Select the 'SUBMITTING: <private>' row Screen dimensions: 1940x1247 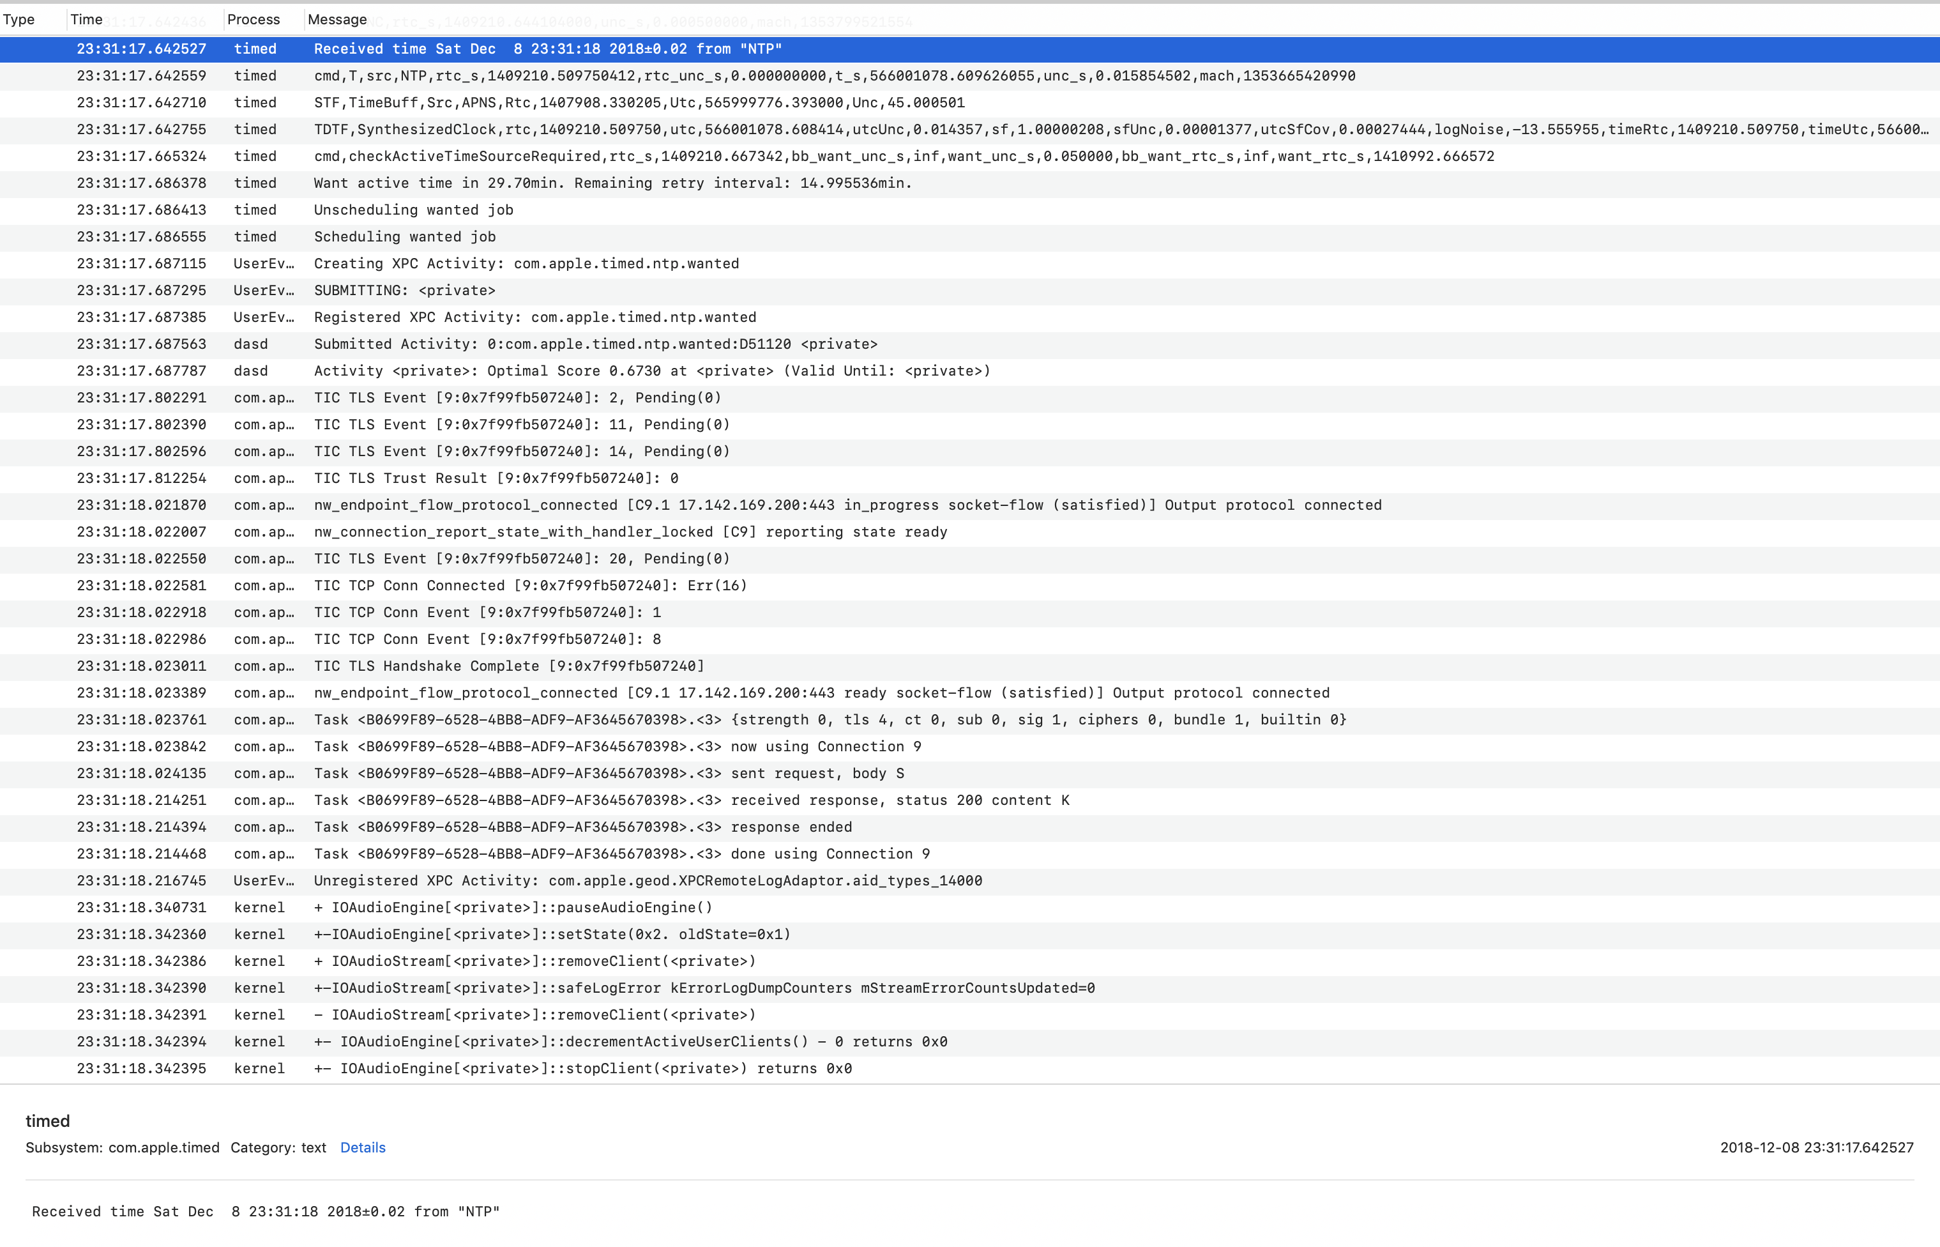pos(969,290)
